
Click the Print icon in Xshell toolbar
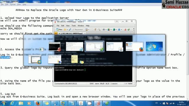click(x=104, y=29)
